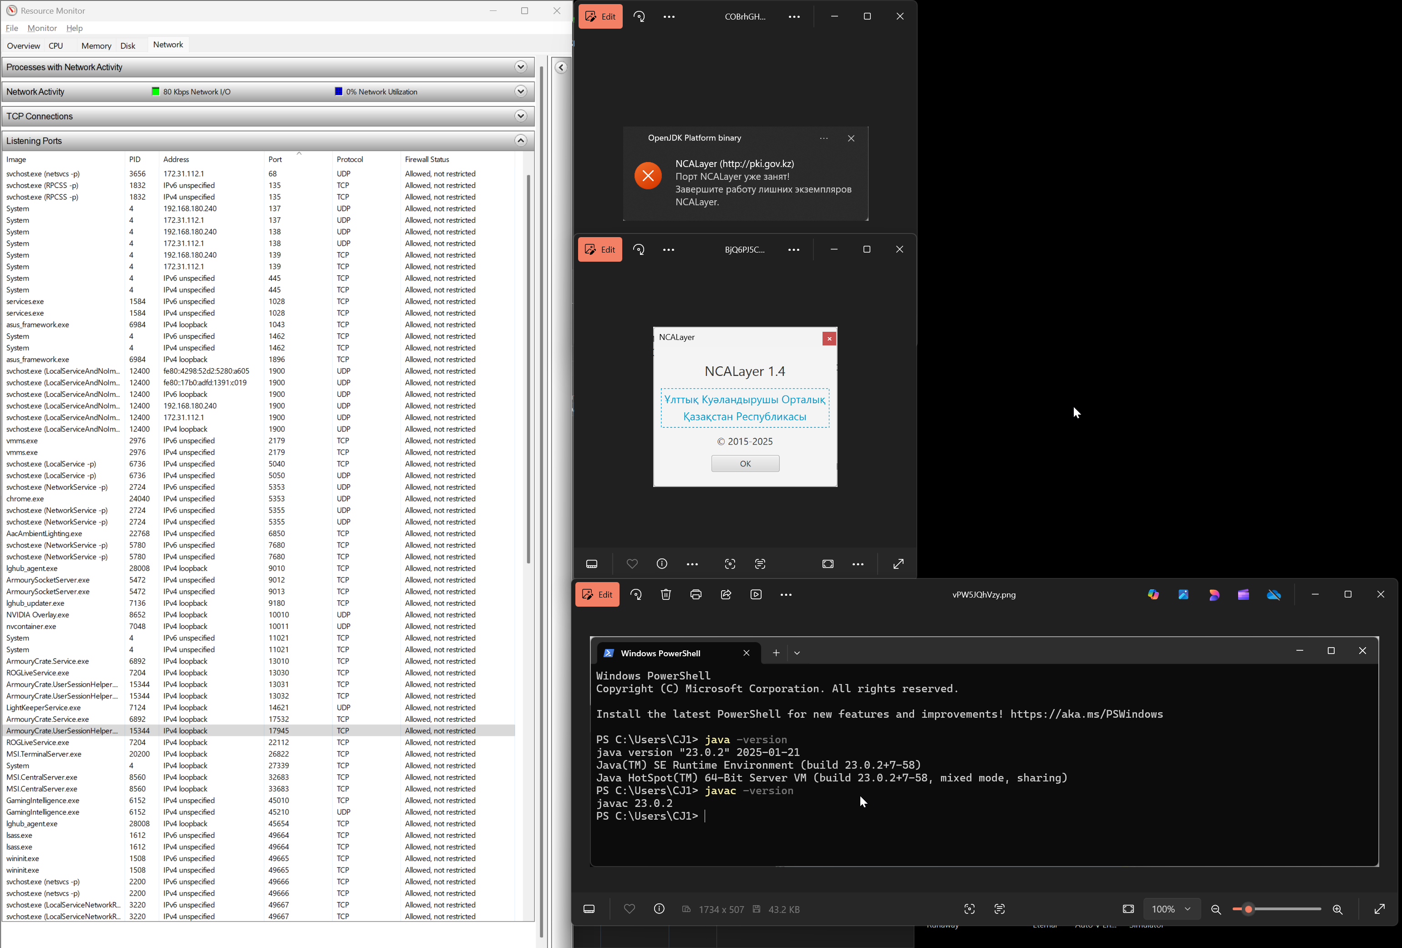The height and width of the screenshot is (948, 1402).
Task: Collapse the Listening Ports section
Action: point(521,141)
